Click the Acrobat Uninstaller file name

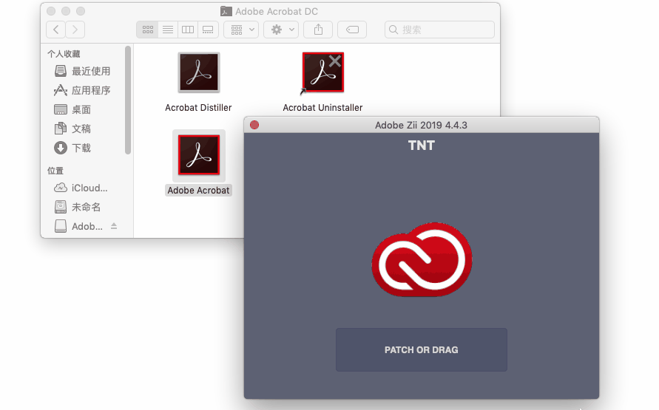tap(322, 108)
